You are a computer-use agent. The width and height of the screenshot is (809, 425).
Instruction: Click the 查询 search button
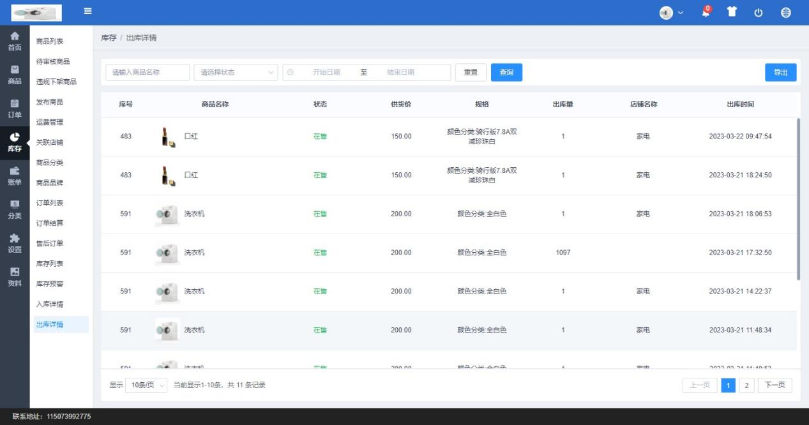tap(506, 72)
